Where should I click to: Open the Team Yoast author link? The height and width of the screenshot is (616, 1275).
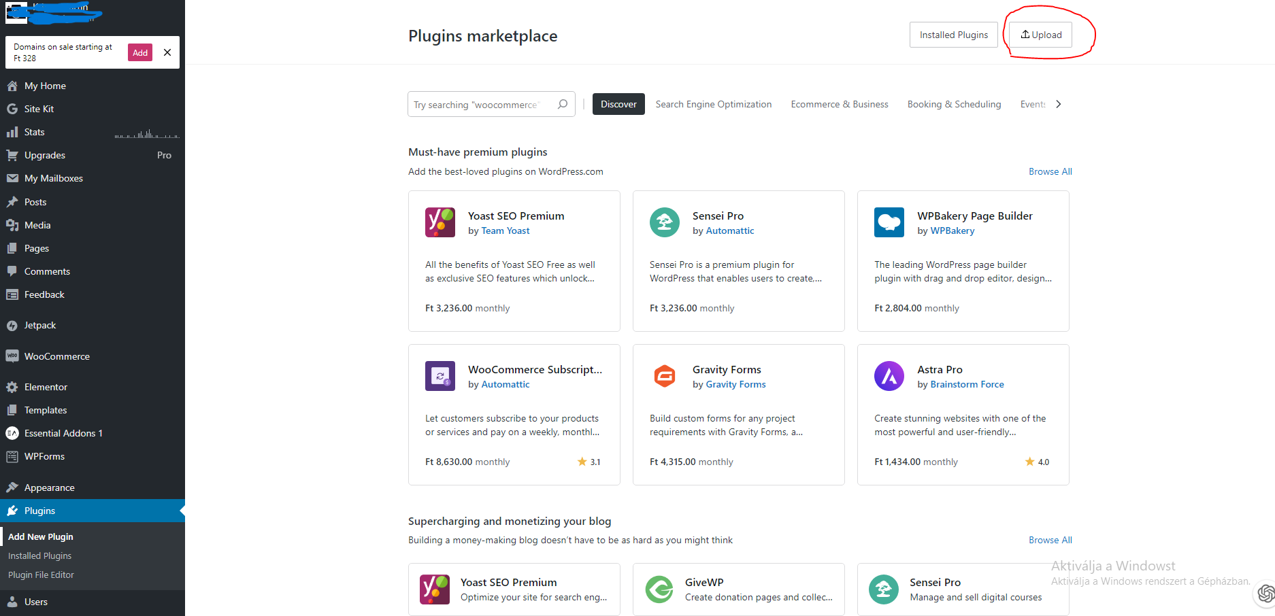[505, 230]
